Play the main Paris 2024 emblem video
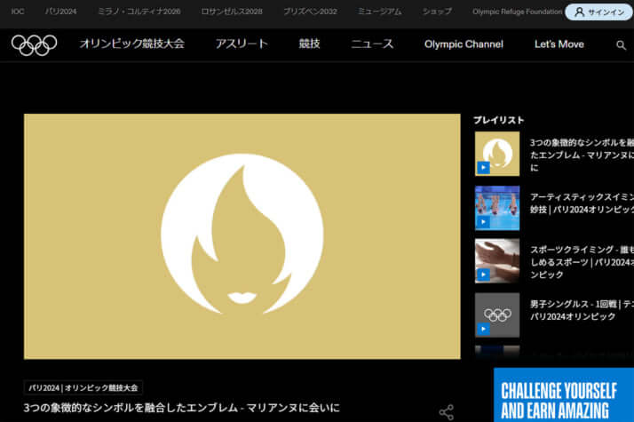The width and height of the screenshot is (634, 422). [242, 236]
